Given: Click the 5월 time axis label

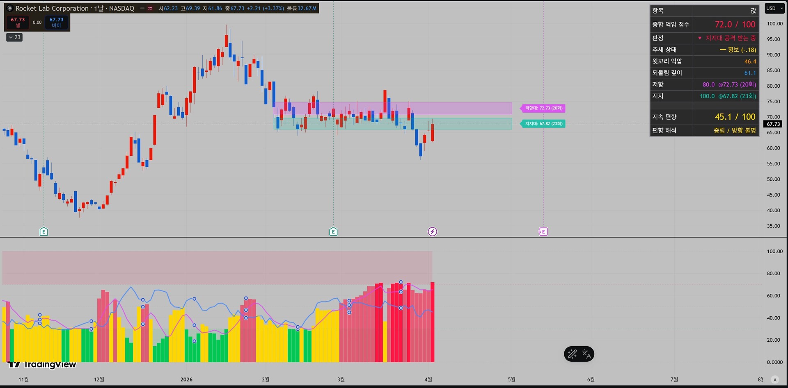Looking at the screenshot, I should [511, 379].
